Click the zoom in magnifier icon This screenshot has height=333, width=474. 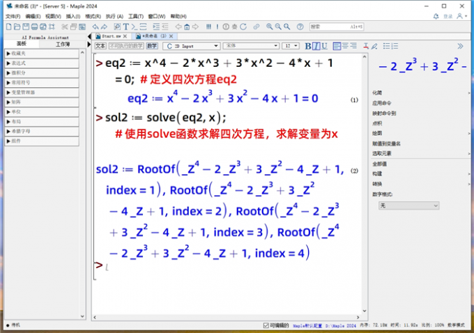click(268, 26)
